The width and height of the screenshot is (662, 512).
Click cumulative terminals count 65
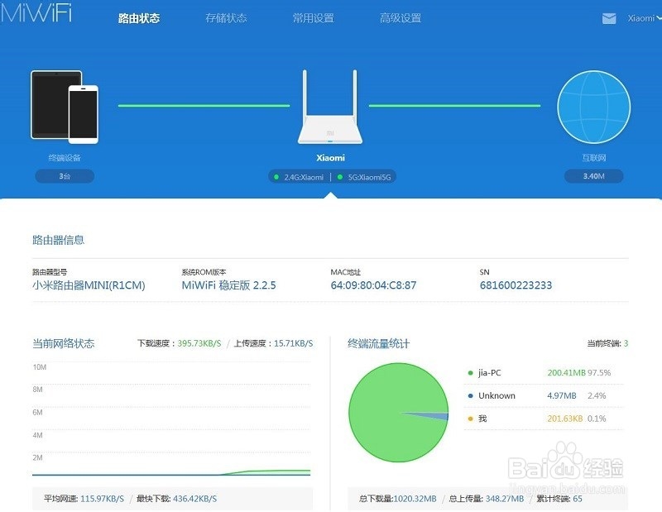point(577,499)
